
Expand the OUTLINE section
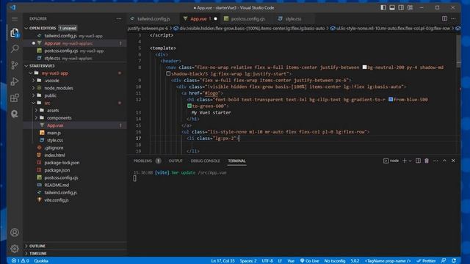pyautogui.click(x=37, y=246)
